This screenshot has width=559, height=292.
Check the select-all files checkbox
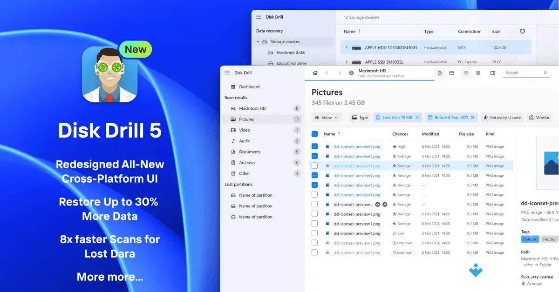[x=314, y=133]
